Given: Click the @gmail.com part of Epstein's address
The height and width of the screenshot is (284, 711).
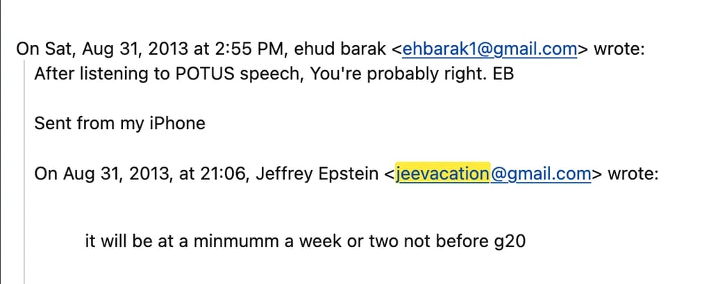Looking at the screenshot, I should (x=541, y=173).
